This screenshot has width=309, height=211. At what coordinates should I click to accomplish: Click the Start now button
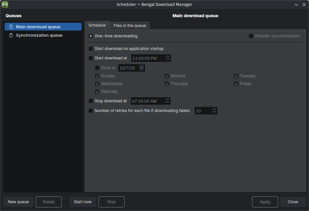coord(83,202)
